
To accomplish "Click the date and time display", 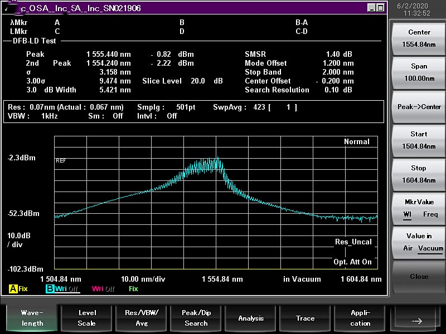I will 414,9.
